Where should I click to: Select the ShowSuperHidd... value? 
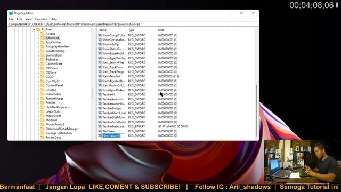click(x=113, y=53)
